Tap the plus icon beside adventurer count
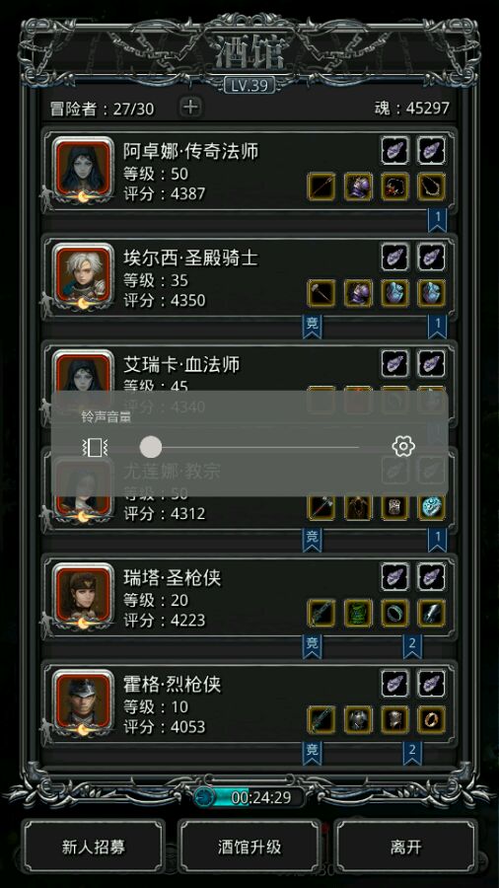The image size is (499, 888). tap(191, 107)
